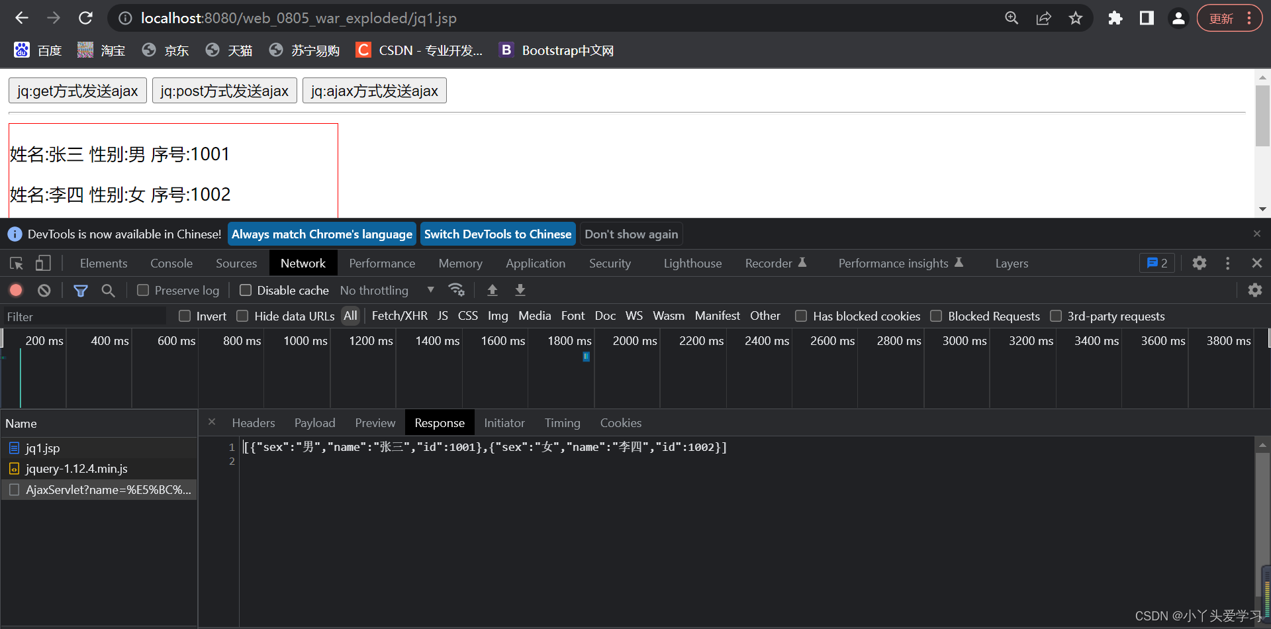Screen dimensions: 1271x629
Task: Clear the network log
Action: (44, 290)
